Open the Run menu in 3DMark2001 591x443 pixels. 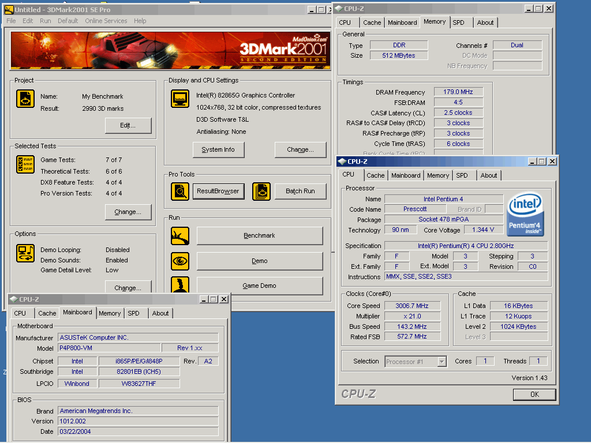pos(45,21)
